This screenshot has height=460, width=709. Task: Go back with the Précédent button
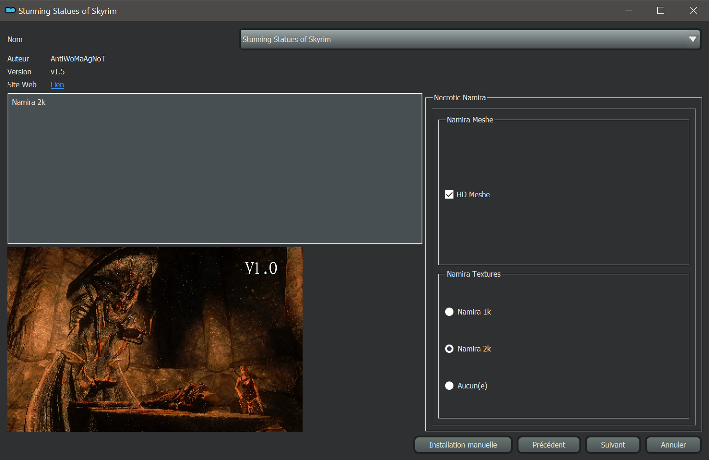tap(548, 445)
